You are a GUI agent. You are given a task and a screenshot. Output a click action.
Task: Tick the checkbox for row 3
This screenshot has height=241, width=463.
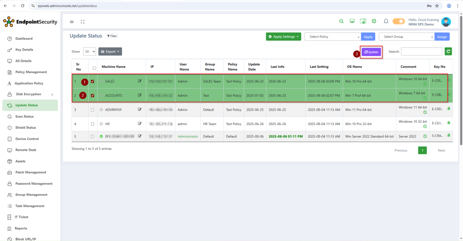(x=92, y=110)
